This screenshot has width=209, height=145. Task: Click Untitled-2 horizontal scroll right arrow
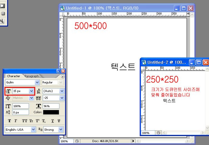(203, 132)
